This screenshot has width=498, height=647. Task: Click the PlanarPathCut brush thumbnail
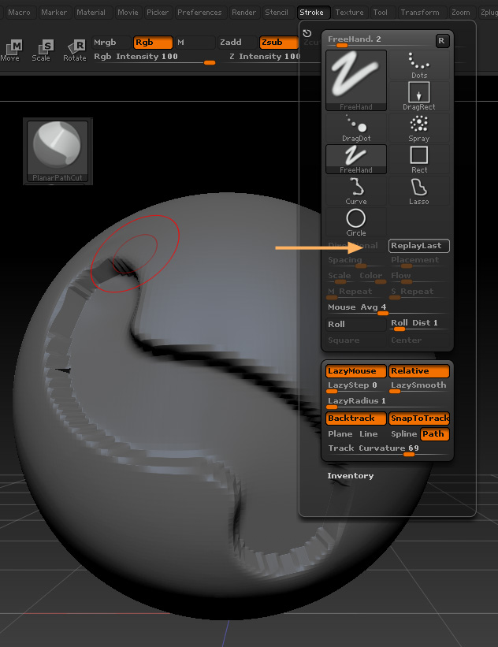pyautogui.click(x=58, y=151)
